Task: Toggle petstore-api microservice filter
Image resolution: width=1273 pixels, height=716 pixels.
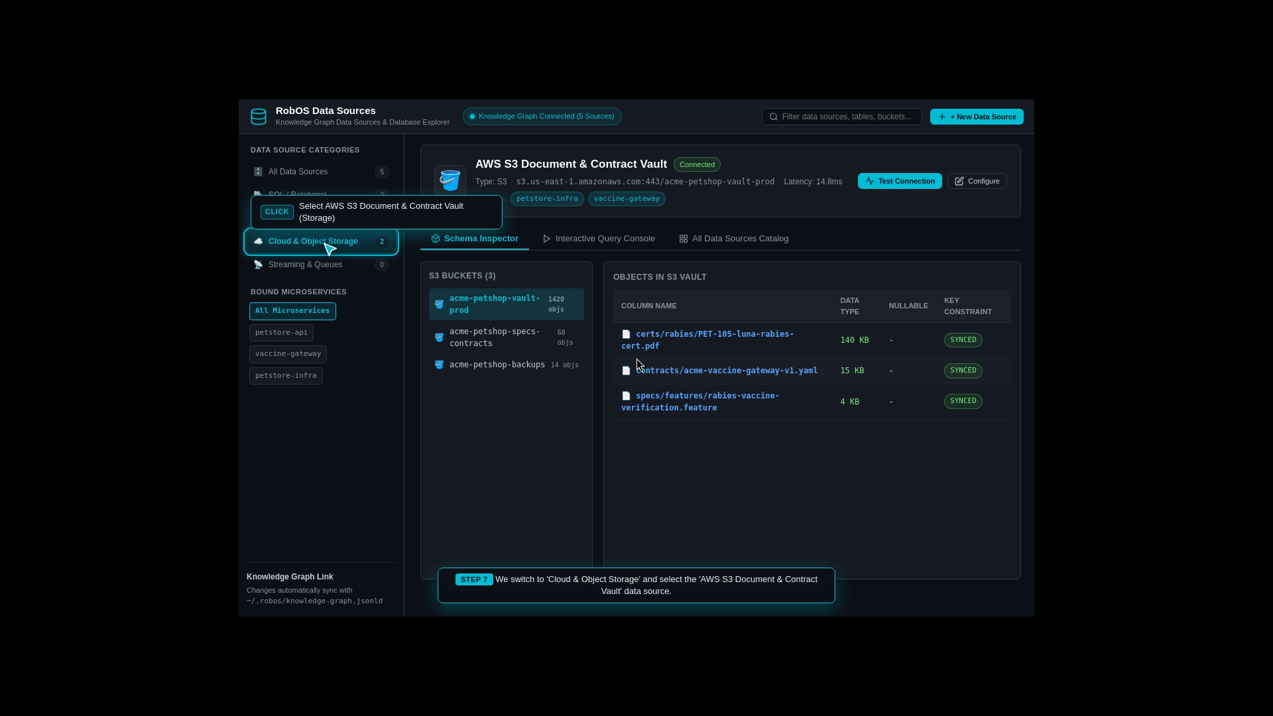Action: click(281, 333)
